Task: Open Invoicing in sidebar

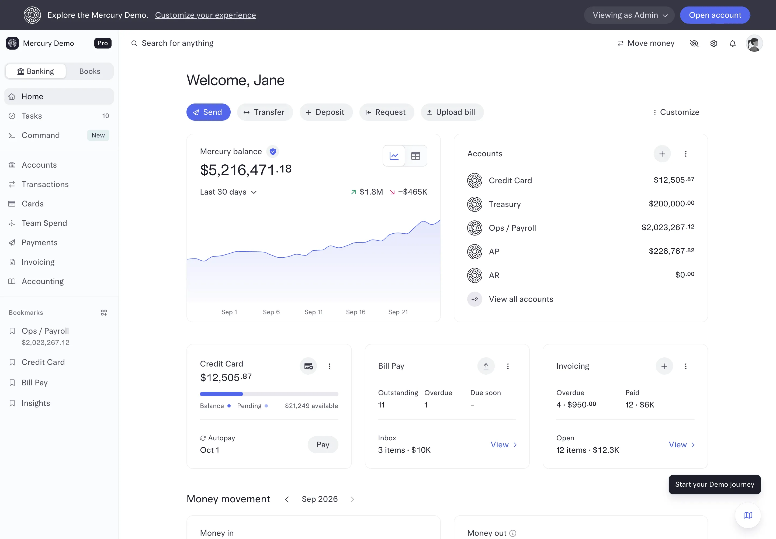Action: click(x=59, y=262)
